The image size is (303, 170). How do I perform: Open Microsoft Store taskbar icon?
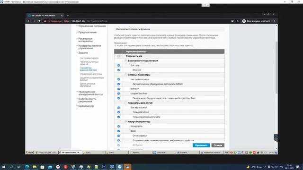(x=42, y=167)
